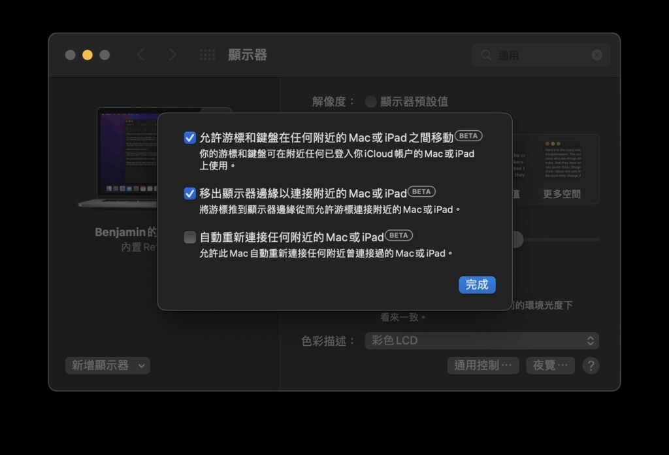Open the Show All preferences grid icon

pyautogui.click(x=207, y=55)
